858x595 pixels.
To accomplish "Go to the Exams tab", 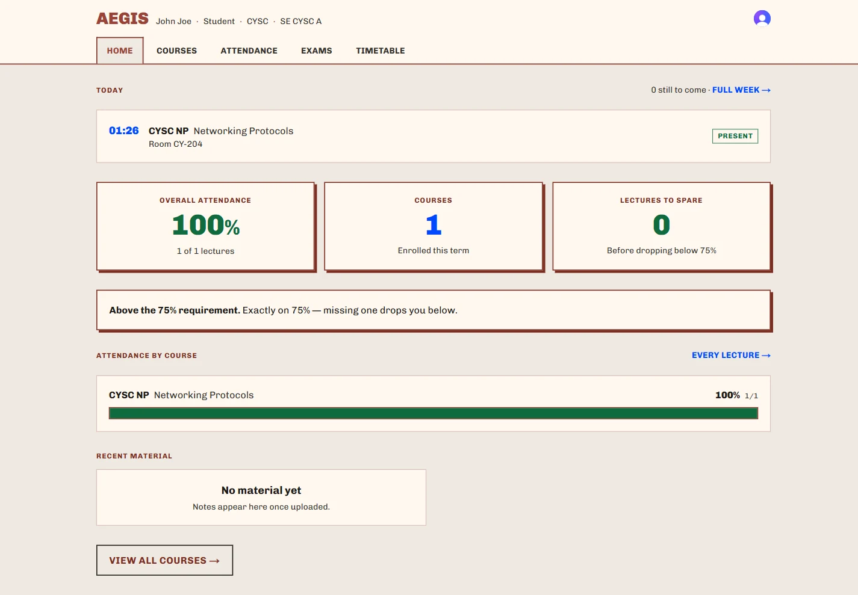I will click(x=317, y=51).
